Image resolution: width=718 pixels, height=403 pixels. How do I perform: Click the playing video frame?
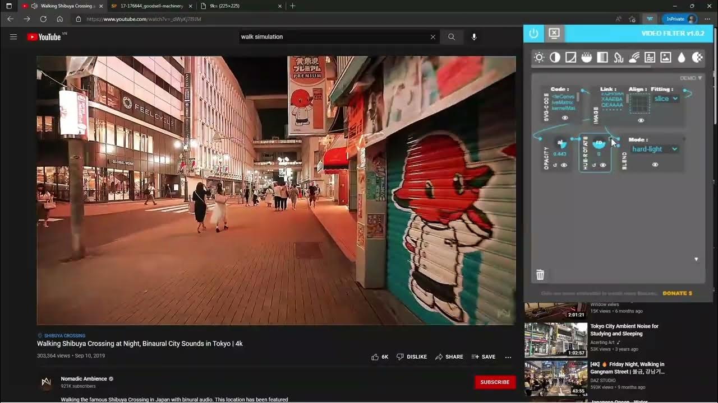(276, 190)
